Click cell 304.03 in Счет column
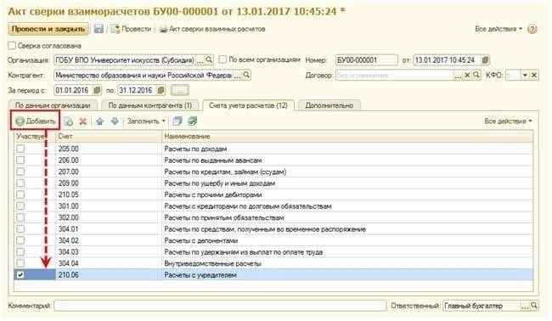The width and height of the screenshot is (552, 321). (109, 252)
